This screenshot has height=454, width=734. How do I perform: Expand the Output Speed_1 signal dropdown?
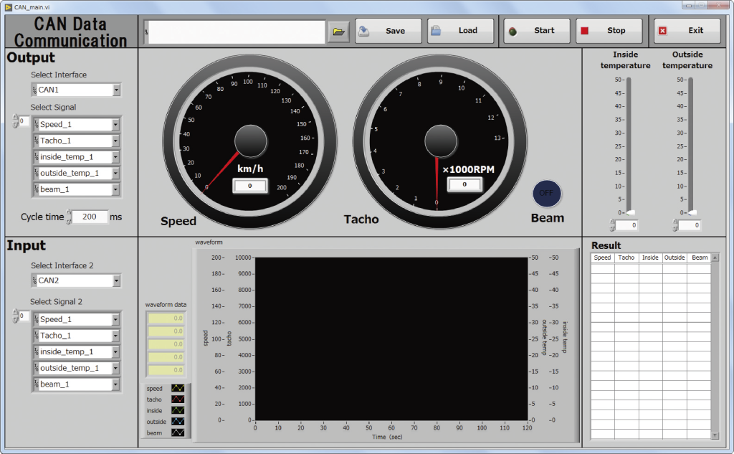coord(116,125)
